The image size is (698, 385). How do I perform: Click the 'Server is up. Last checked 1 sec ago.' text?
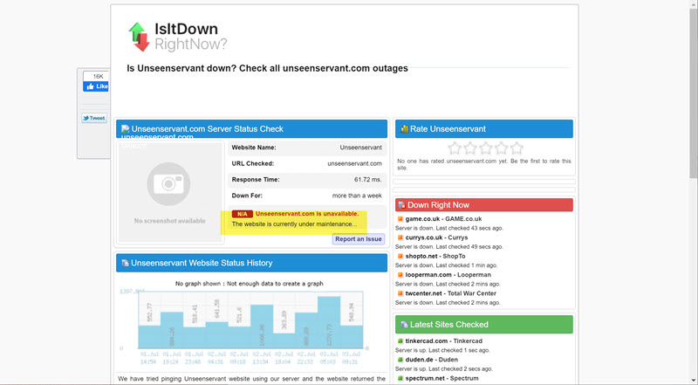coord(442,350)
